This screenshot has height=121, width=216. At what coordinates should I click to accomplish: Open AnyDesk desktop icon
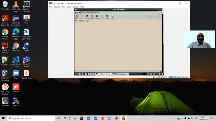(x=16, y=88)
